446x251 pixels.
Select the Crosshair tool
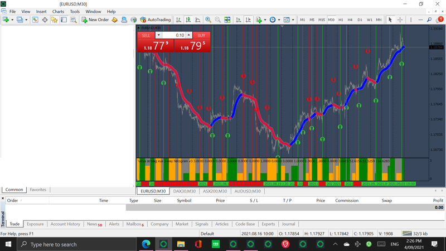[400, 20]
